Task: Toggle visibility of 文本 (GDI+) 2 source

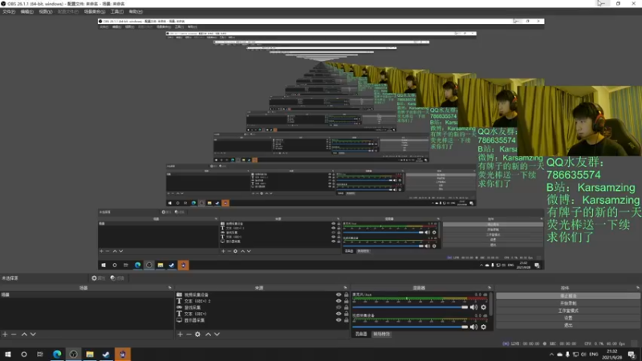Action: click(339, 301)
